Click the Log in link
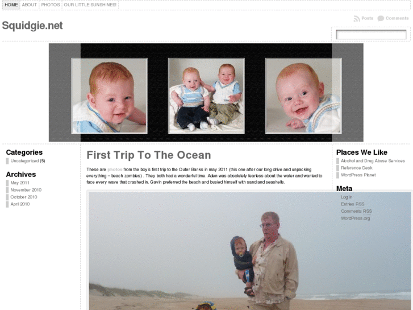 pyautogui.click(x=347, y=197)
